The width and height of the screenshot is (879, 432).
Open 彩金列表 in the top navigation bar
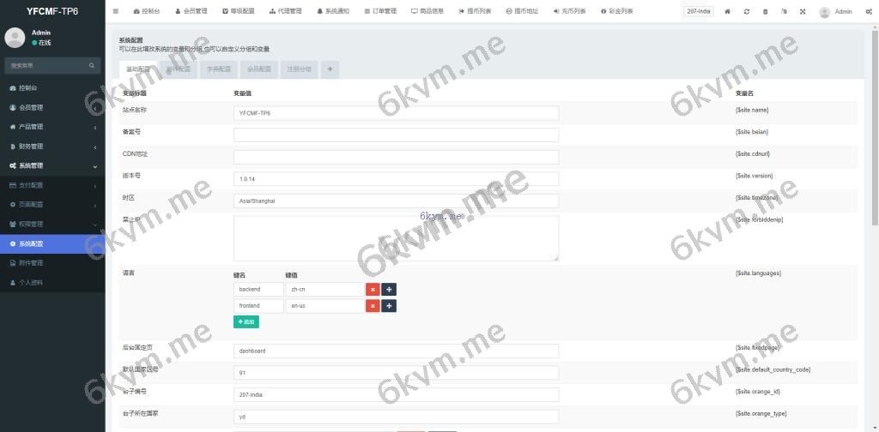tap(616, 11)
